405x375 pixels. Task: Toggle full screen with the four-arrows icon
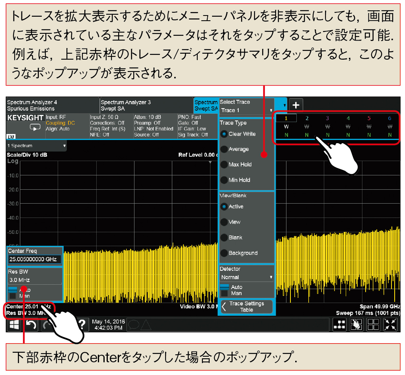point(390,324)
